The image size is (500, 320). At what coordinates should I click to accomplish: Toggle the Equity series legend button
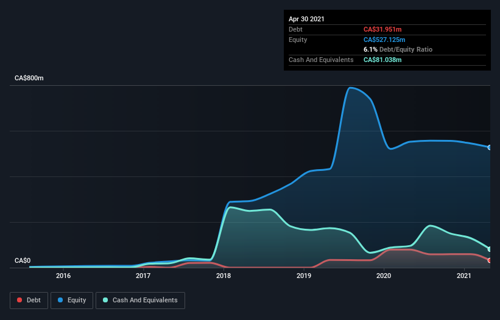click(72, 301)
